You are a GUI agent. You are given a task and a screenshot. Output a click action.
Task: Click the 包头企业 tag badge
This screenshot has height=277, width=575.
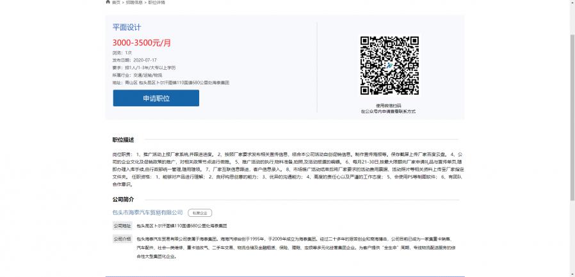[200, 213]
